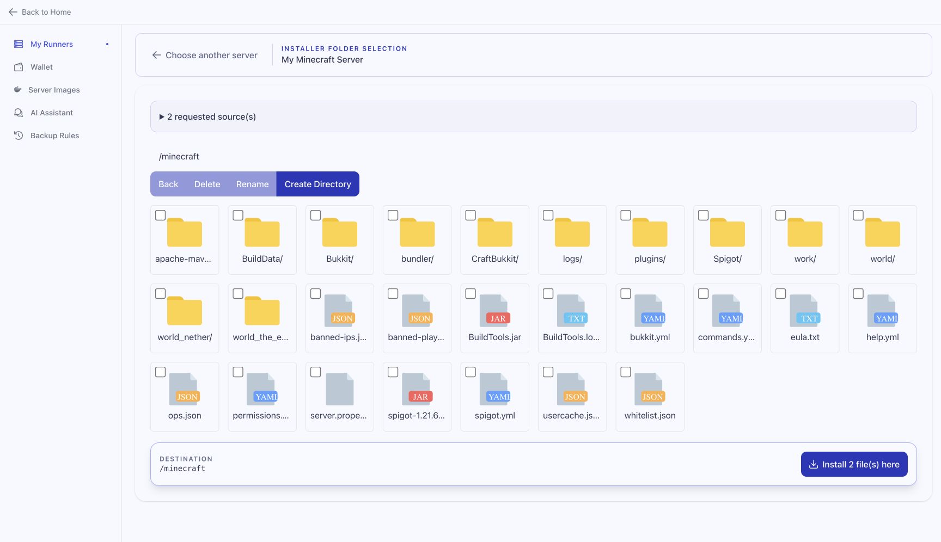The image size is (941, 542).
Task: Click the AI Assistant chat icon
Action: tap(19, 113)
